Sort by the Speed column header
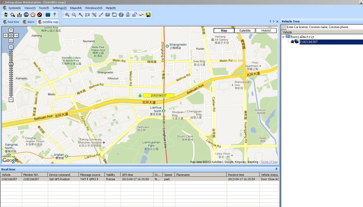Viewport: 363px width, 207px height. point(169,175)
